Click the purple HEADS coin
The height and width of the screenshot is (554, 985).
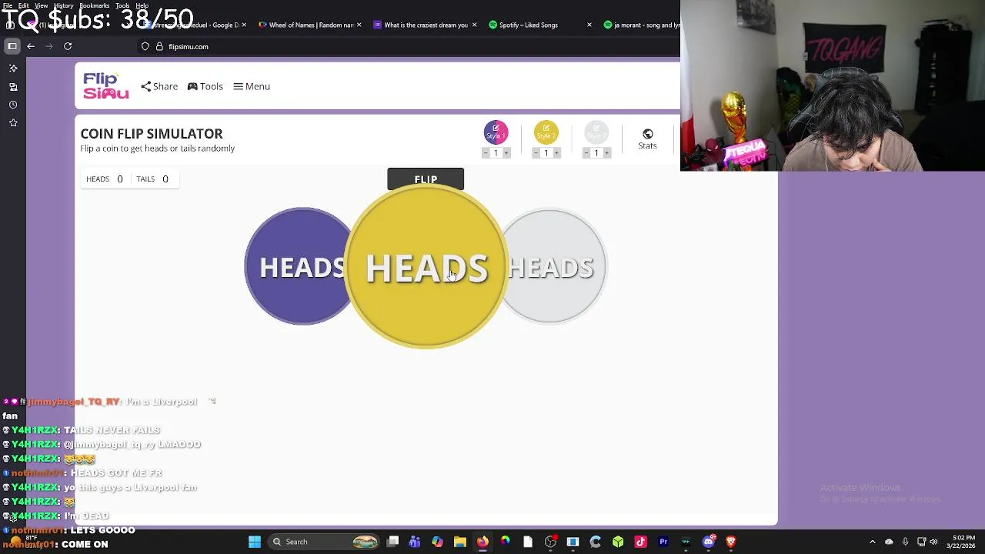pos(296,266)
